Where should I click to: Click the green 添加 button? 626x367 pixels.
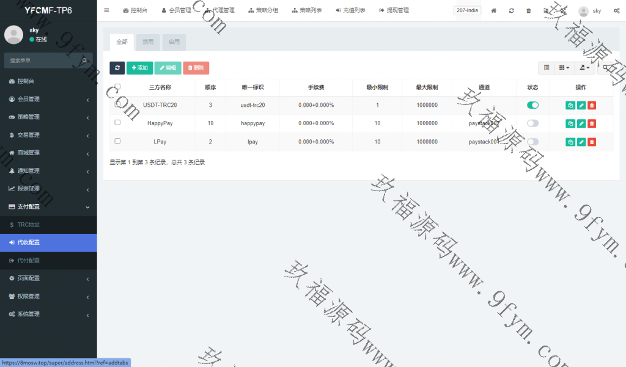tap(139, 68)
